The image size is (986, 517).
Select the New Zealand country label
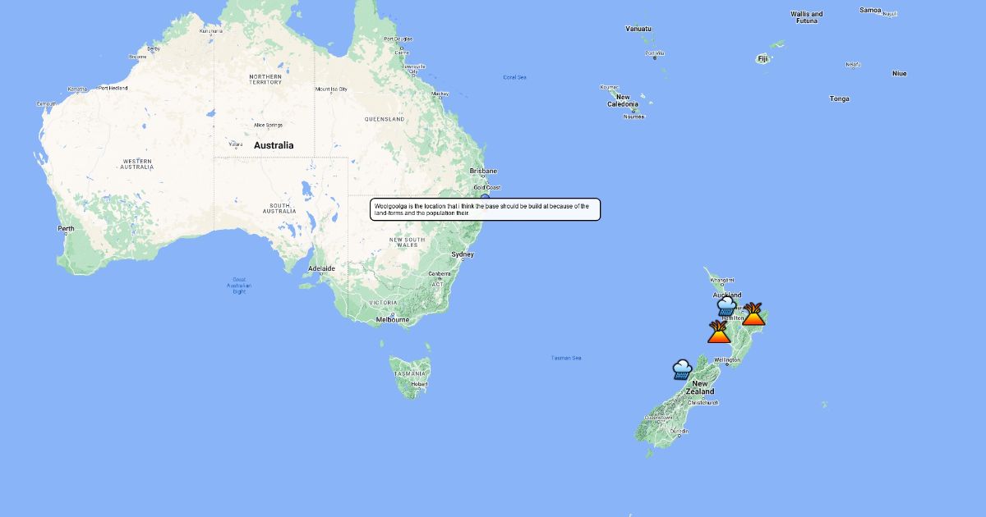pos(699,388)
